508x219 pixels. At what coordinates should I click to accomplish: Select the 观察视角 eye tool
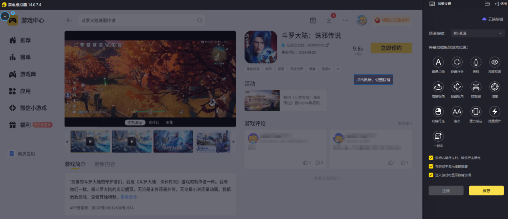coord(495,62)
